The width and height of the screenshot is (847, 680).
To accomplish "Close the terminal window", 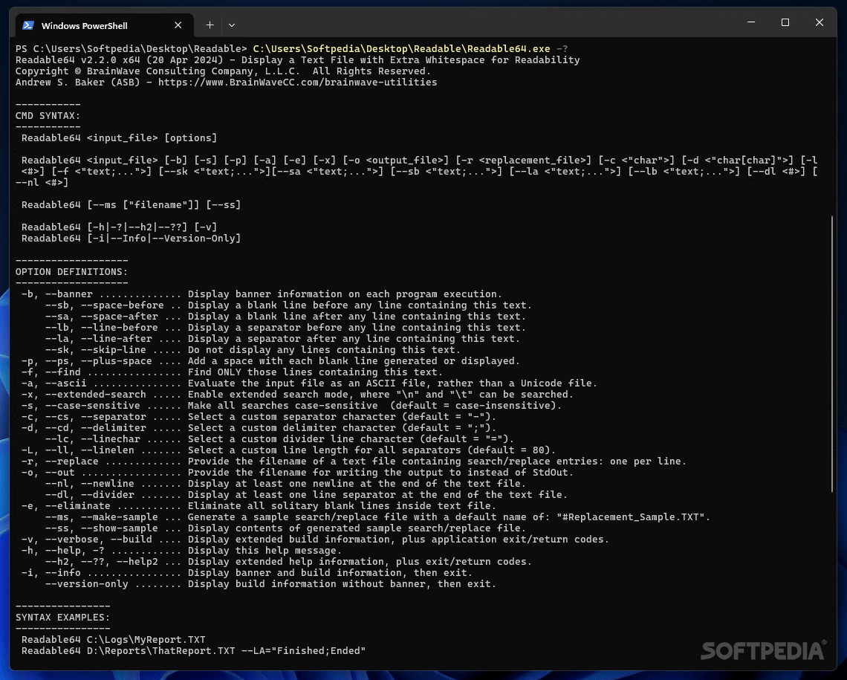I will tap(819, 22).
